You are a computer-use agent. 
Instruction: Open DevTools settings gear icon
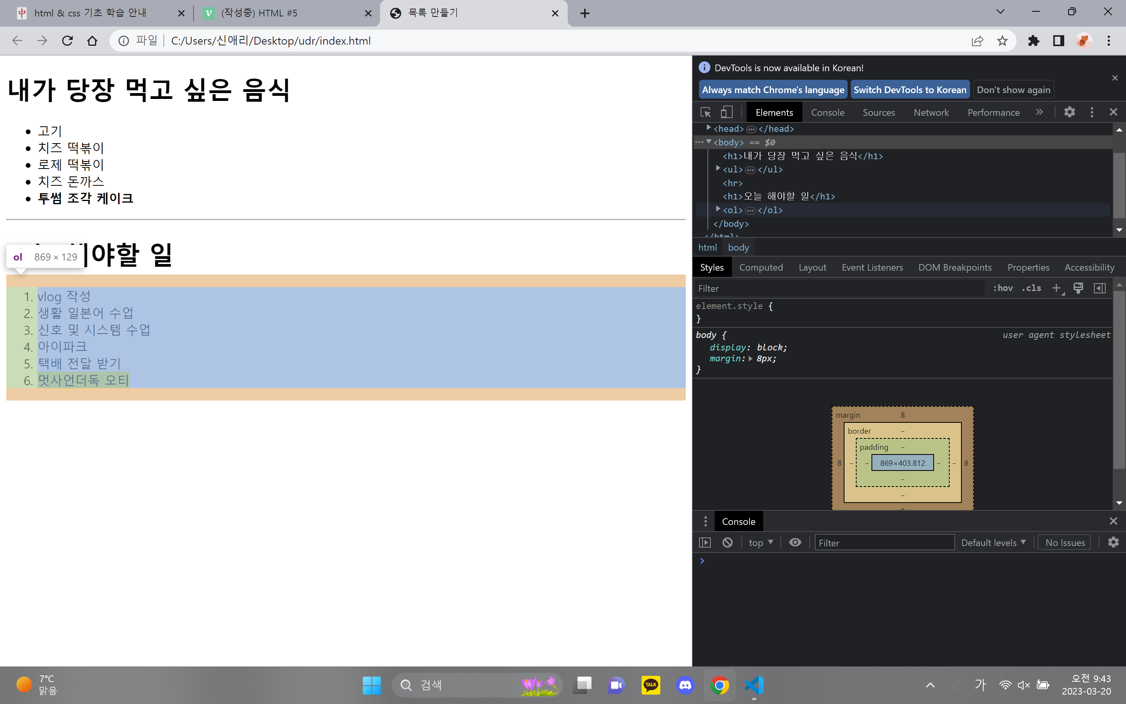click(x=1069, y=112)
